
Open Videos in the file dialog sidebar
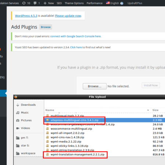25,128
